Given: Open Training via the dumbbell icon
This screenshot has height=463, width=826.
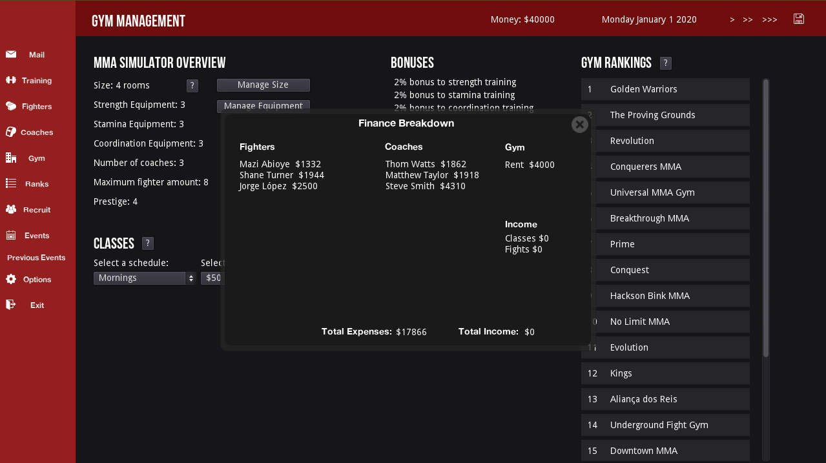Looking at the screenshot, I should pos(11,81).
